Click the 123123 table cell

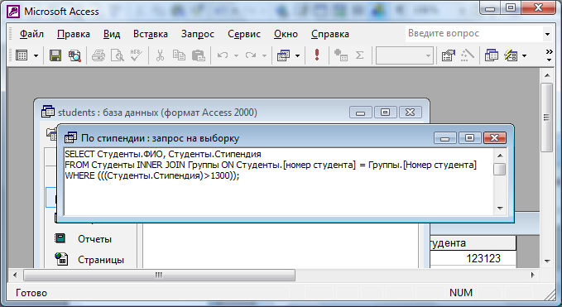[x=473, y=258]
